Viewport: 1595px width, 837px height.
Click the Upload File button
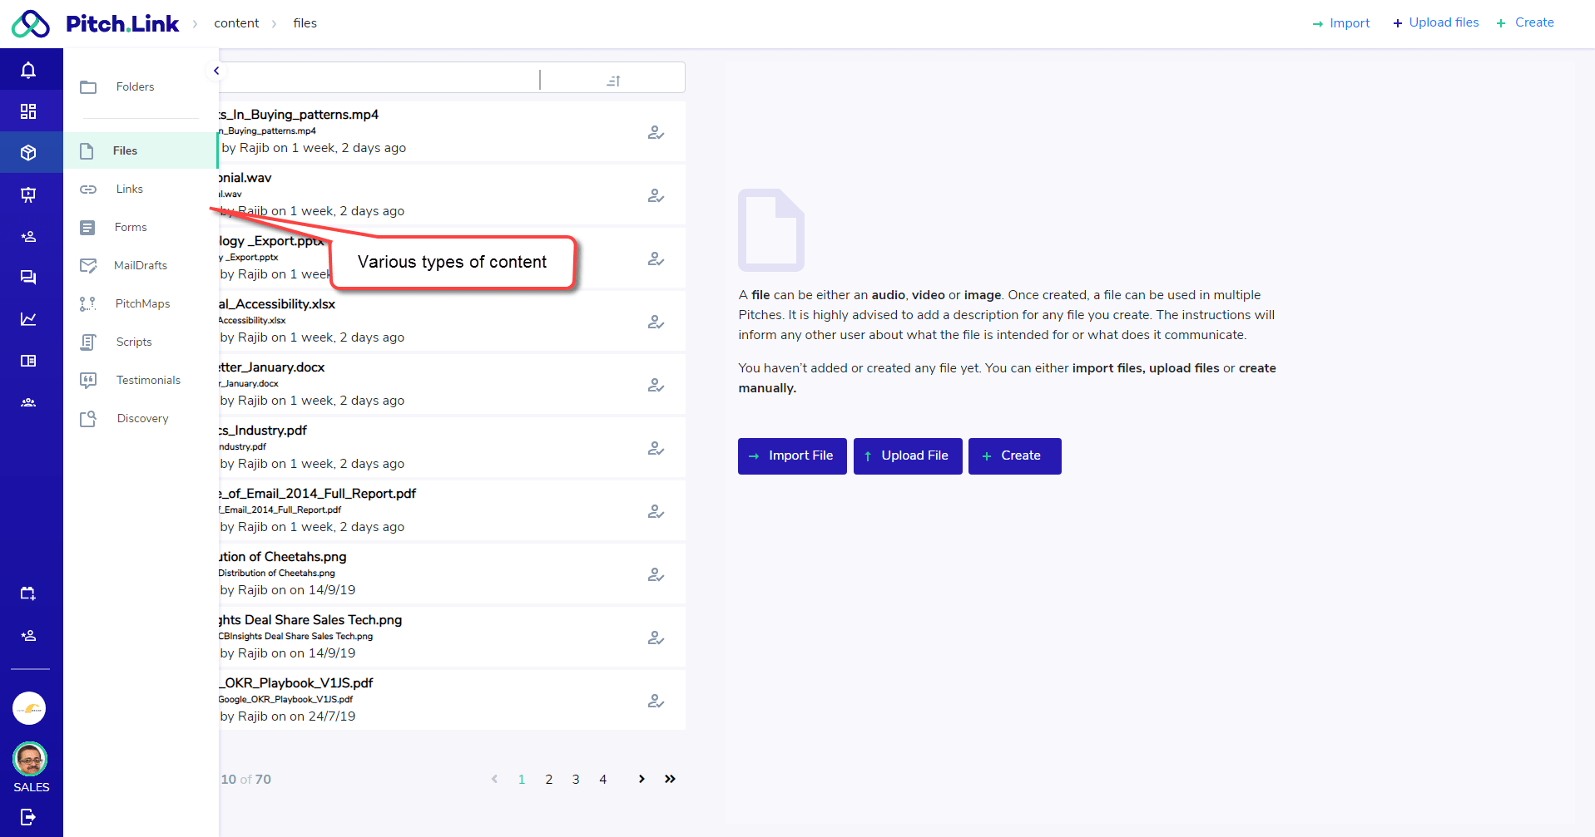tap(907, 455)
